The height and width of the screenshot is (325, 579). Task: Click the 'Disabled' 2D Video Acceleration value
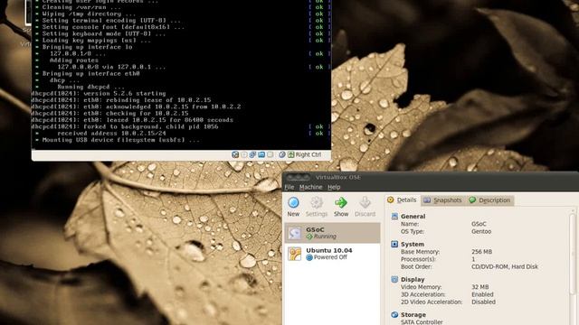483,302
